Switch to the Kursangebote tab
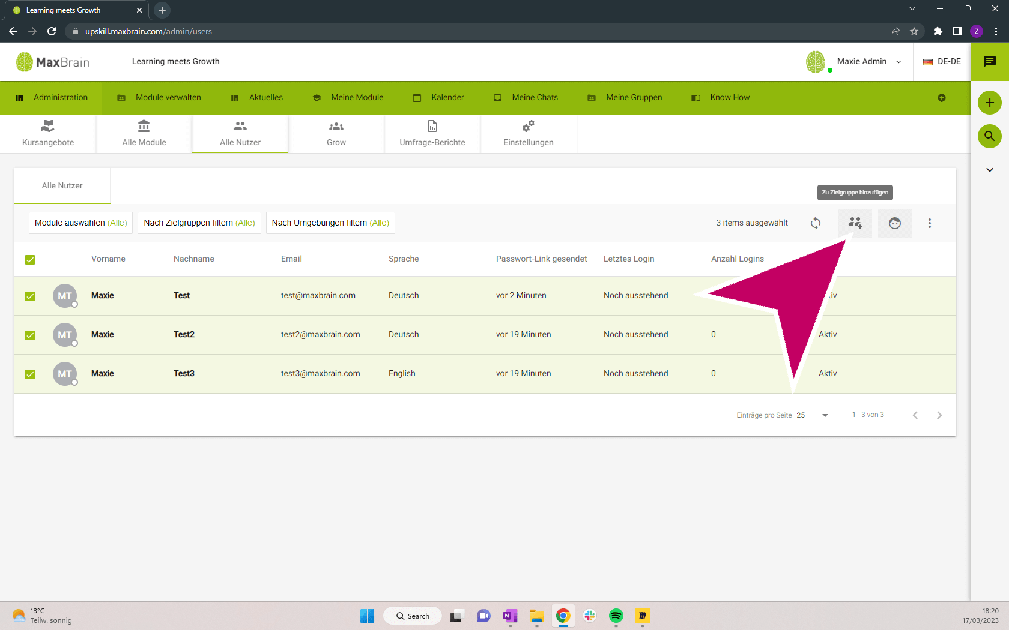Screen dimensions: 1009x630 point(48,134)
